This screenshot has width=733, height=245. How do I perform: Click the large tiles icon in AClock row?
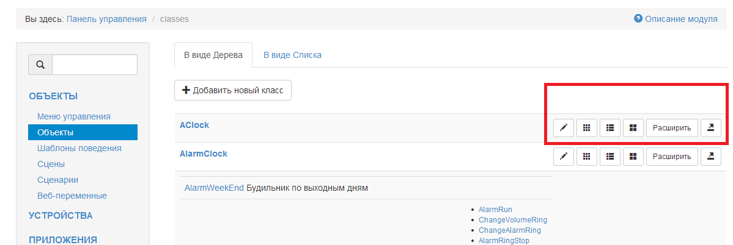[633, 128]
